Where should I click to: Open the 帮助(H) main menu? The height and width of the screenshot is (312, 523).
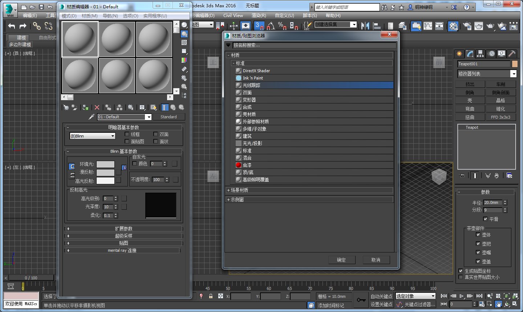point(333,16)
